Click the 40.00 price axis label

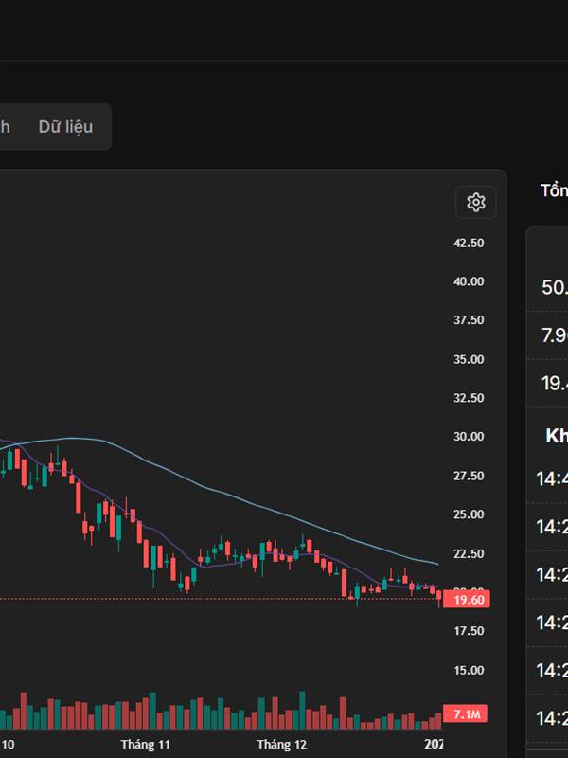pyautogui.click(x=469, y=281)
